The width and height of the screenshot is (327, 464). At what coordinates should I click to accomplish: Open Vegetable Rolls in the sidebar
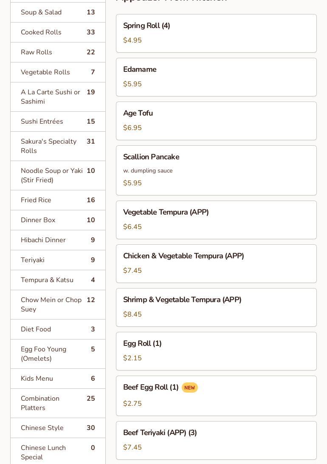[58, 72]
